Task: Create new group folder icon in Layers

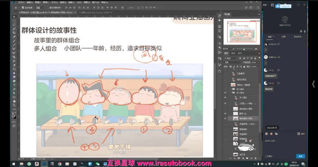Action: pyautogui.click(x=247, y=158)
